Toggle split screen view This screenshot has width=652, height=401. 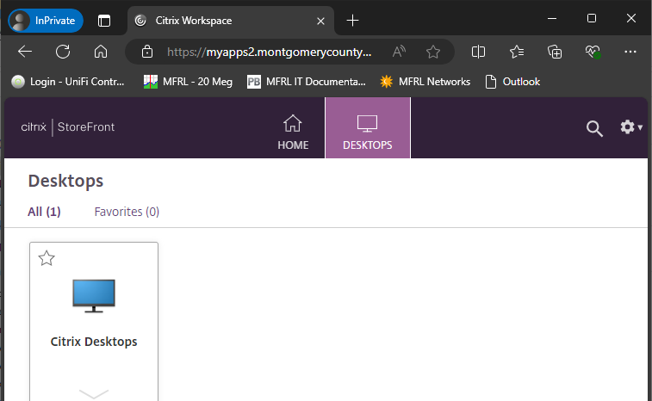(478, 52)
